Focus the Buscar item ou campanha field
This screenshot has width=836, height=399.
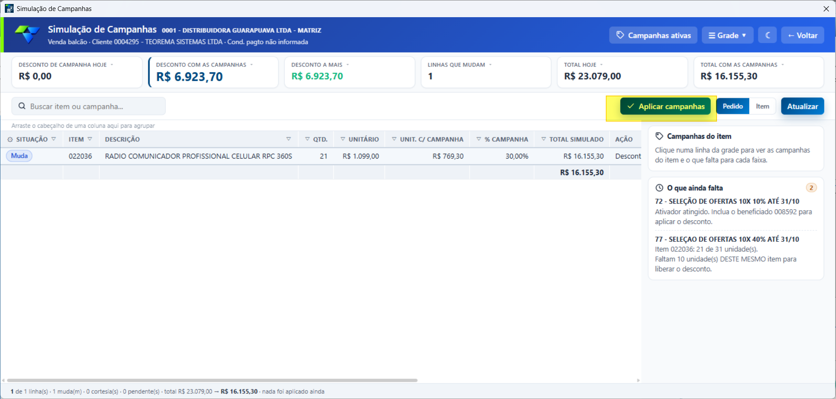(x=89, y=106)
